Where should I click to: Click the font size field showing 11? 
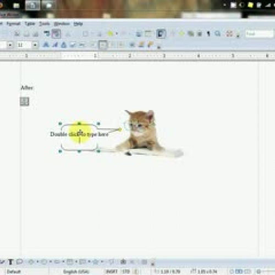[x=24, y=45]
